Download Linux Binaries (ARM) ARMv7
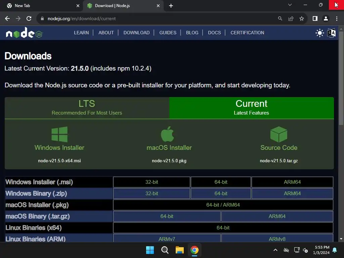The width and height of the screenshot is (344, 258). (x=167, y=239)
